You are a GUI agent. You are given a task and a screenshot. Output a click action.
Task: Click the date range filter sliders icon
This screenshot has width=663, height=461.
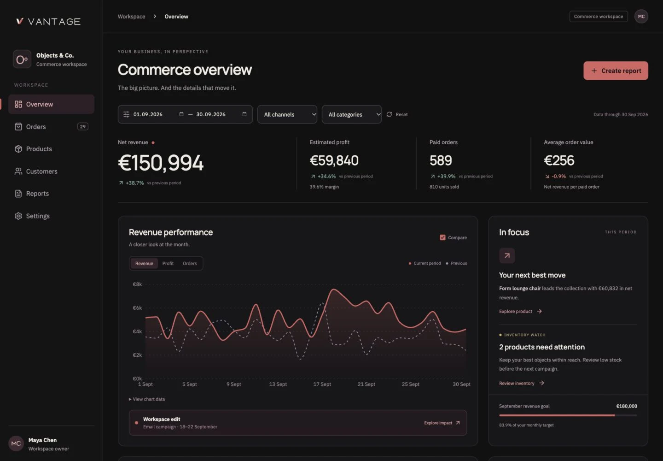pyautogui.click(x=126, y=114)
